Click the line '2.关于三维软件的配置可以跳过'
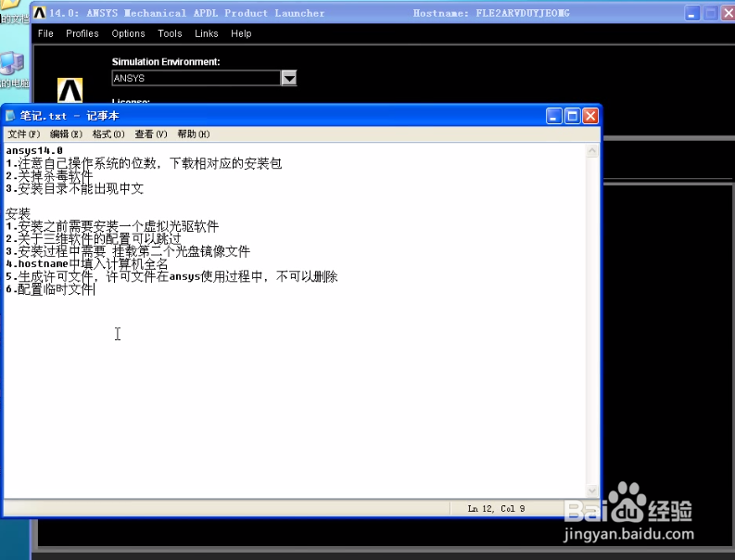 (x=94, y=238)
